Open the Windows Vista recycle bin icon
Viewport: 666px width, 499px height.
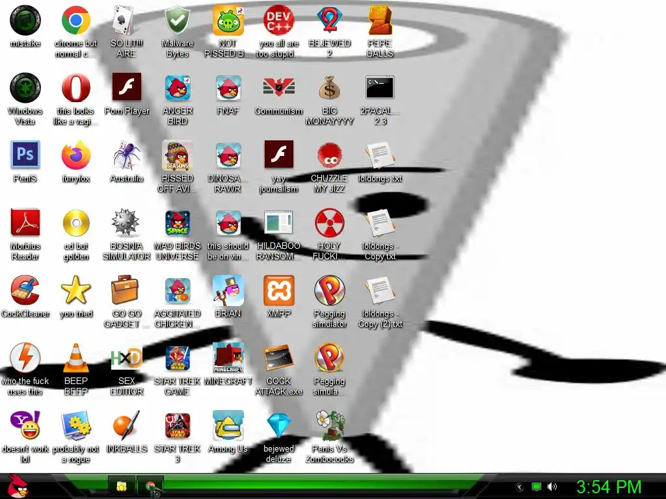tap(25, 88)
